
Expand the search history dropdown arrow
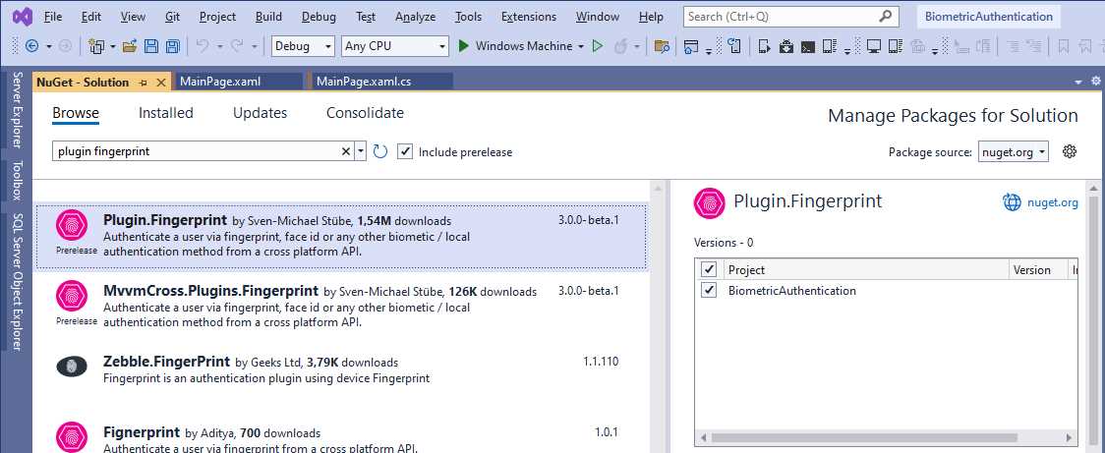[x=361, y=151]
